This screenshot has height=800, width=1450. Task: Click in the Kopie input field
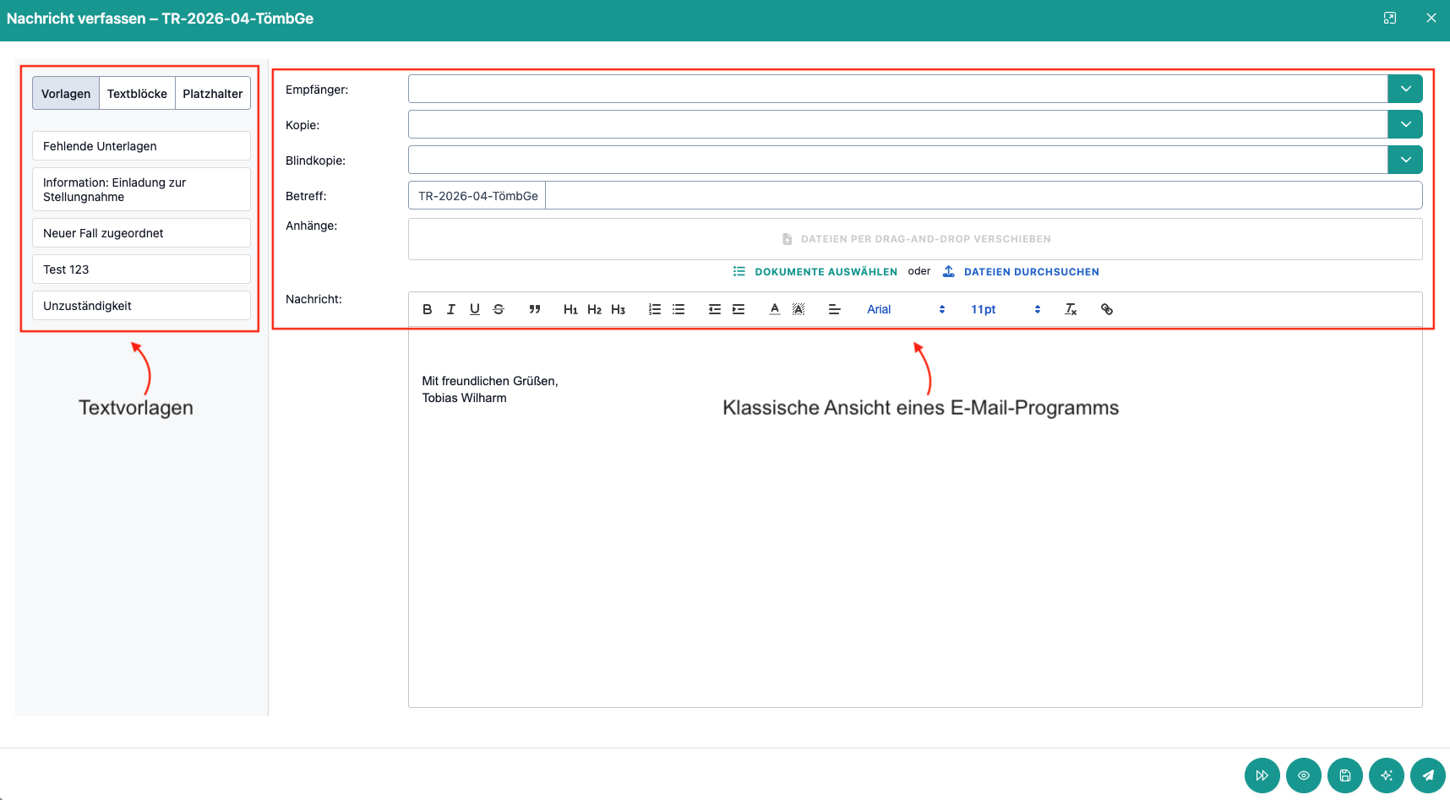tap(897, 124)
